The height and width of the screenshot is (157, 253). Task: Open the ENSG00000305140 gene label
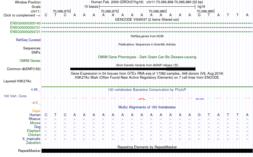point(25,23)
